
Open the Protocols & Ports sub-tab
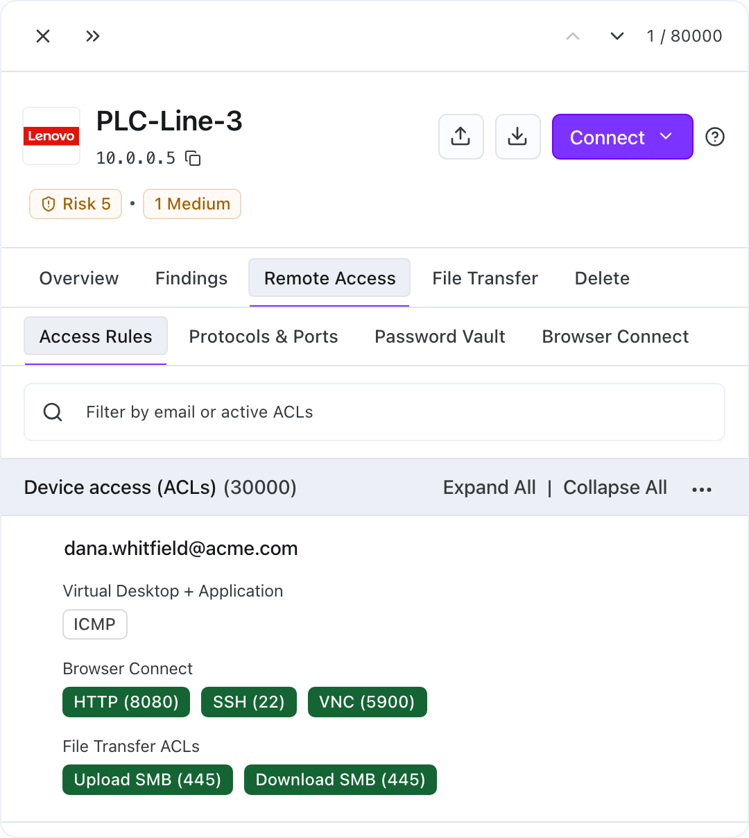[264, 336]
